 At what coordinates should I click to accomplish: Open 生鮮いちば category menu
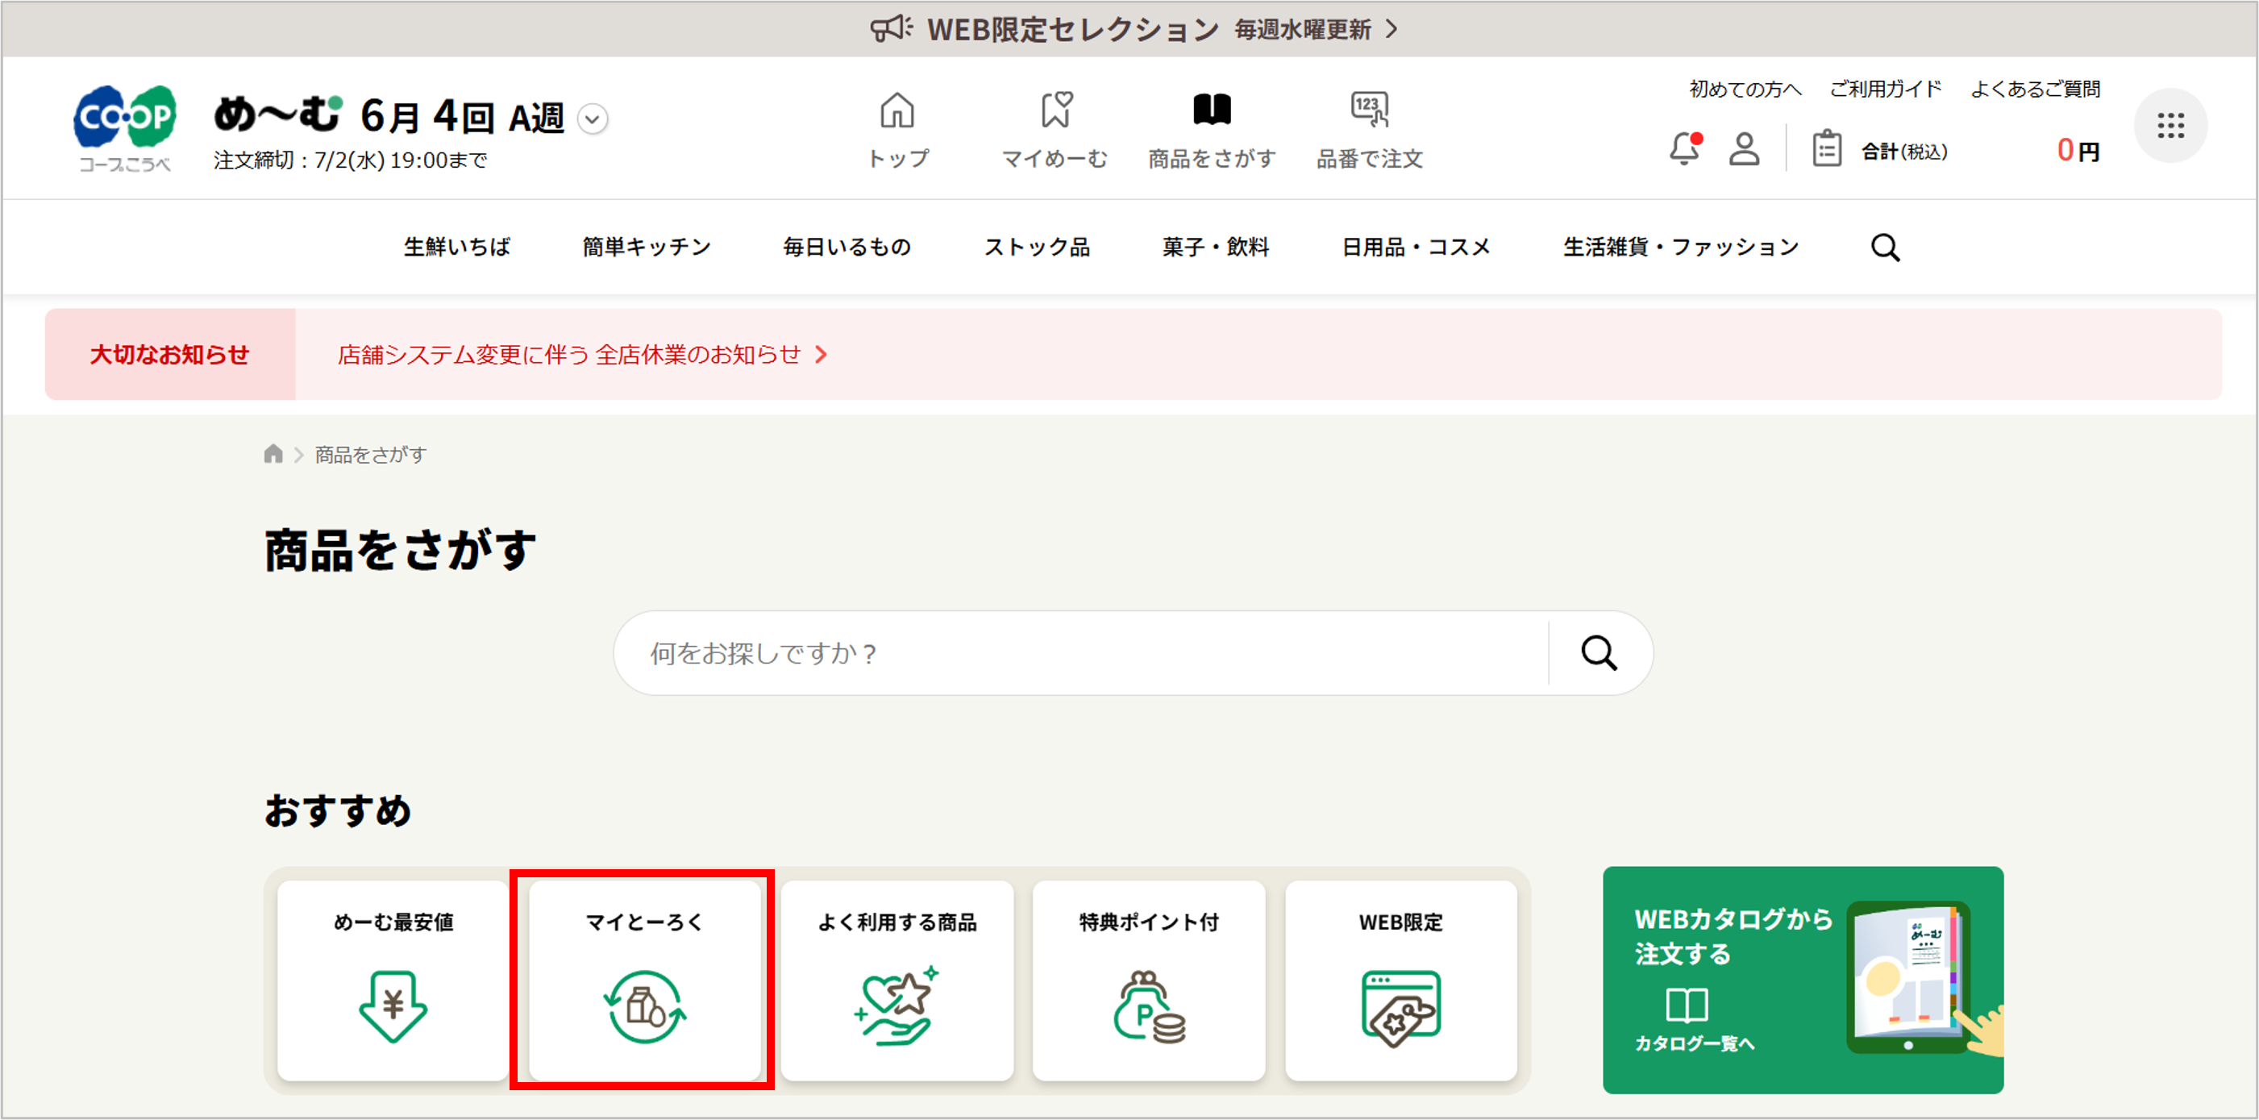pos(457,248)
